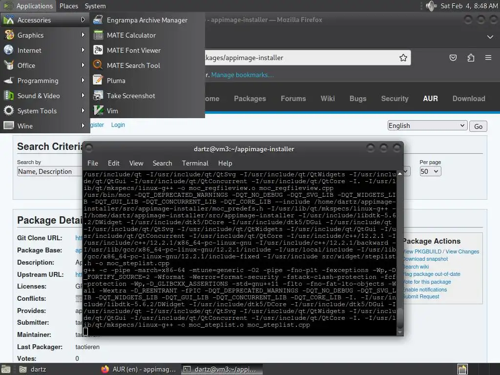Click the volume speaker icon in panel

[x=431, y=6]
